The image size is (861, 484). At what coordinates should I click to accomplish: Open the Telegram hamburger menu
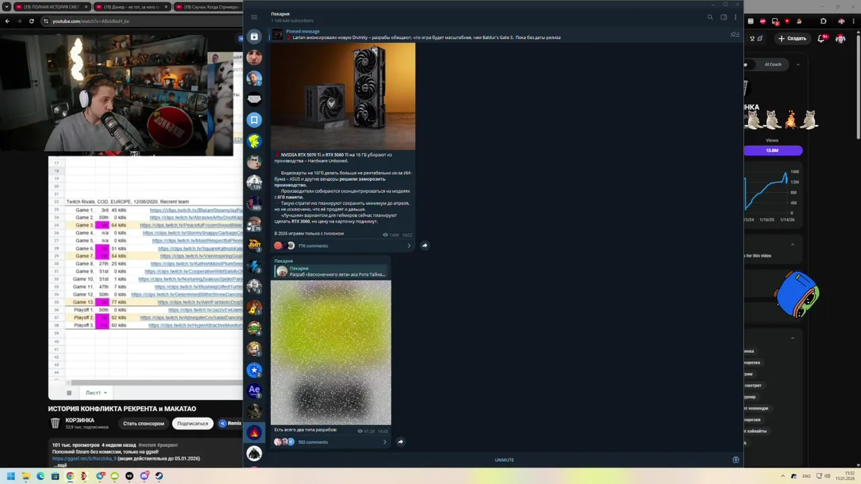pos(254,17)
